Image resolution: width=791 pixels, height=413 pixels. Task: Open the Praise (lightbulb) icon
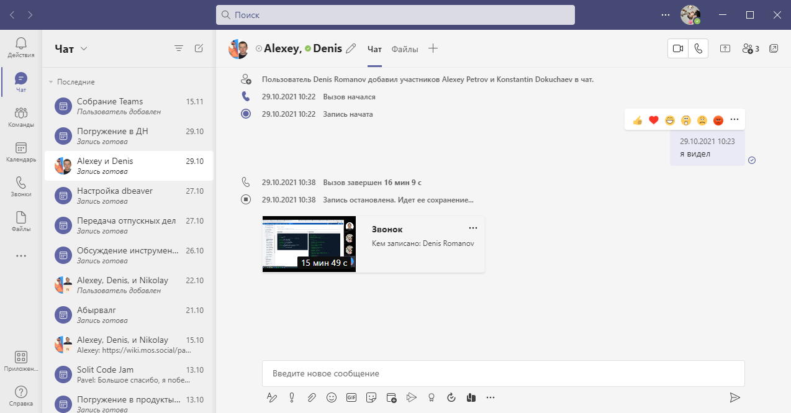pyautogui.click(x=431, y=397)
